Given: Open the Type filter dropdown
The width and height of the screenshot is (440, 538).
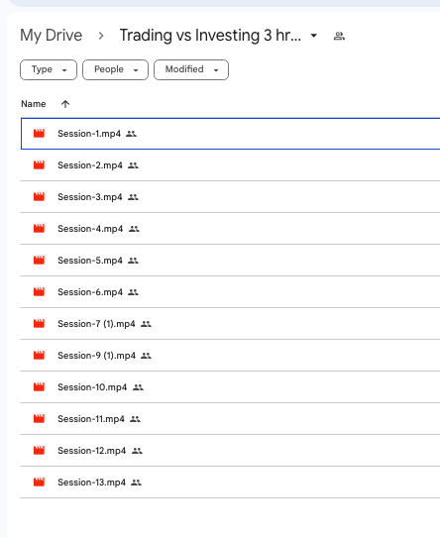Looking at the screenshot, I should click(x=49, y=69).
